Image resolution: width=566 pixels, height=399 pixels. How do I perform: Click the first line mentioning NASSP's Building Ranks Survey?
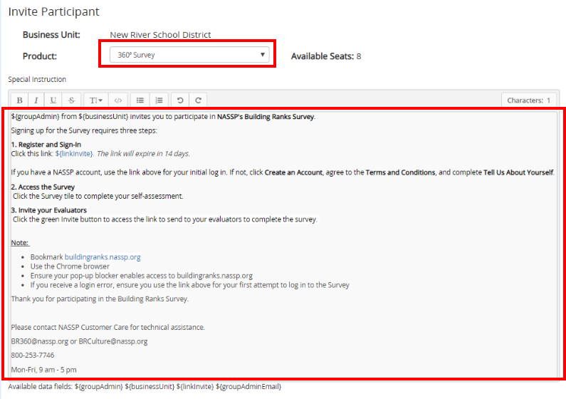(163, 117)
